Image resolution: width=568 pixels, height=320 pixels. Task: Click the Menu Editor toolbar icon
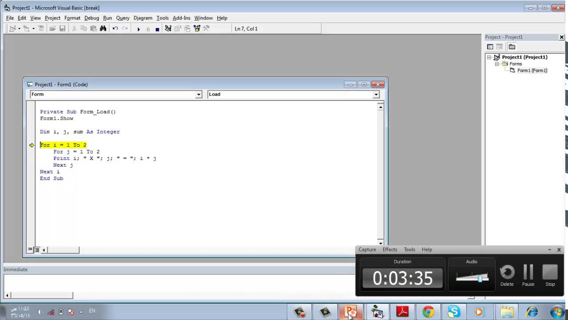point(41,28)
